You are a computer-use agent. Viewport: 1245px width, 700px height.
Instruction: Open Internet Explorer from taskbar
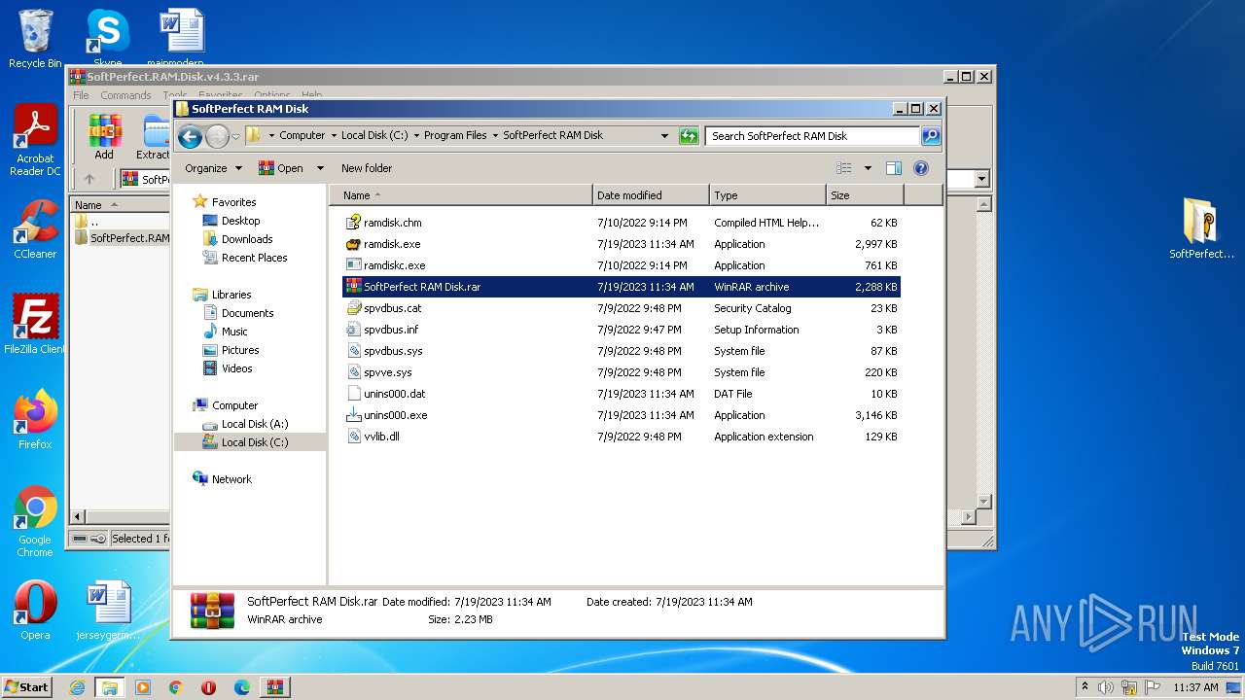(x=77, y=687)
